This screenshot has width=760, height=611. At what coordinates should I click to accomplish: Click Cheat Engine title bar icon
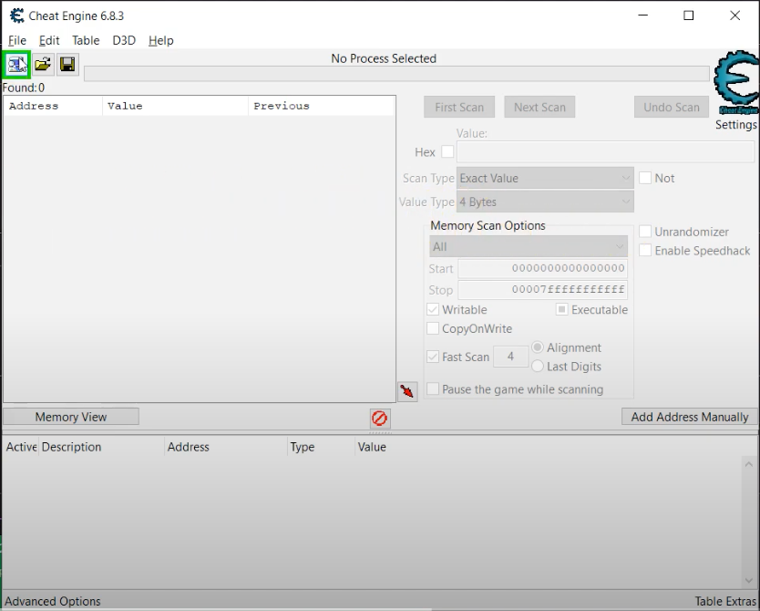point(17,16)
